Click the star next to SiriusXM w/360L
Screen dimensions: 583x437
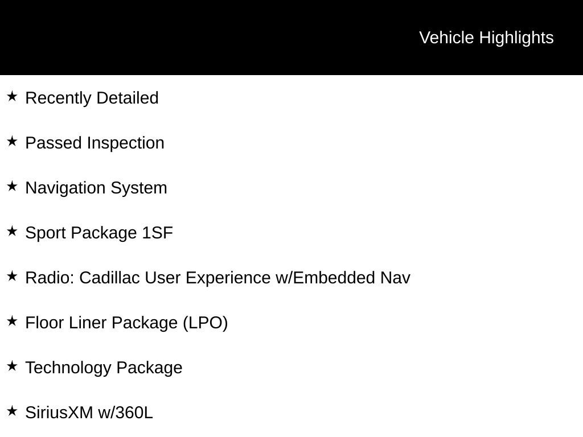pos(12,411)
